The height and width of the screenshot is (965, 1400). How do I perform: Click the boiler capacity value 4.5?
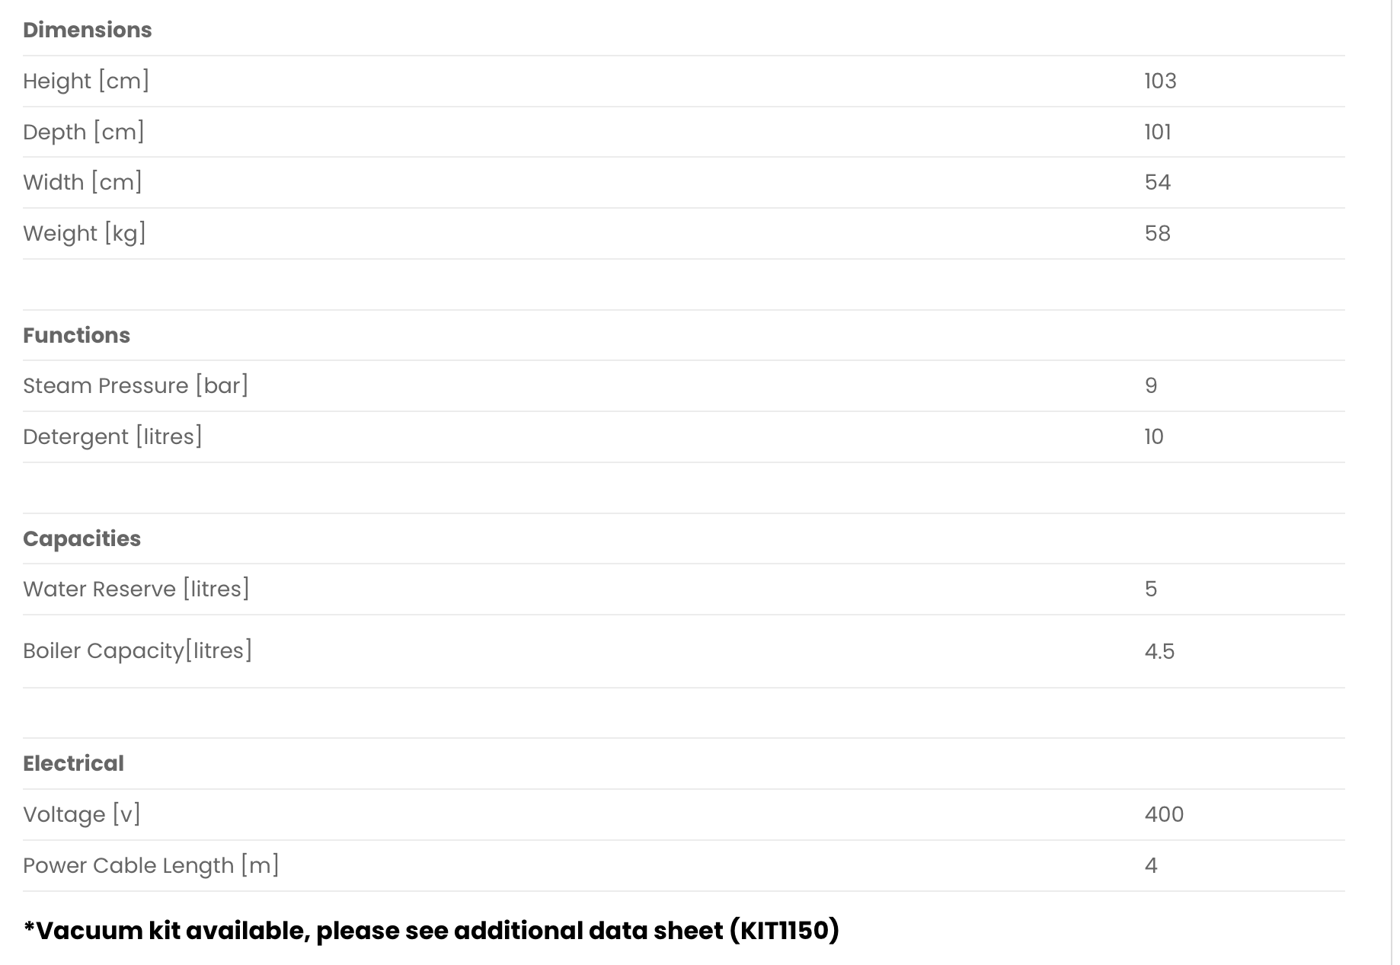point(1159,651)
